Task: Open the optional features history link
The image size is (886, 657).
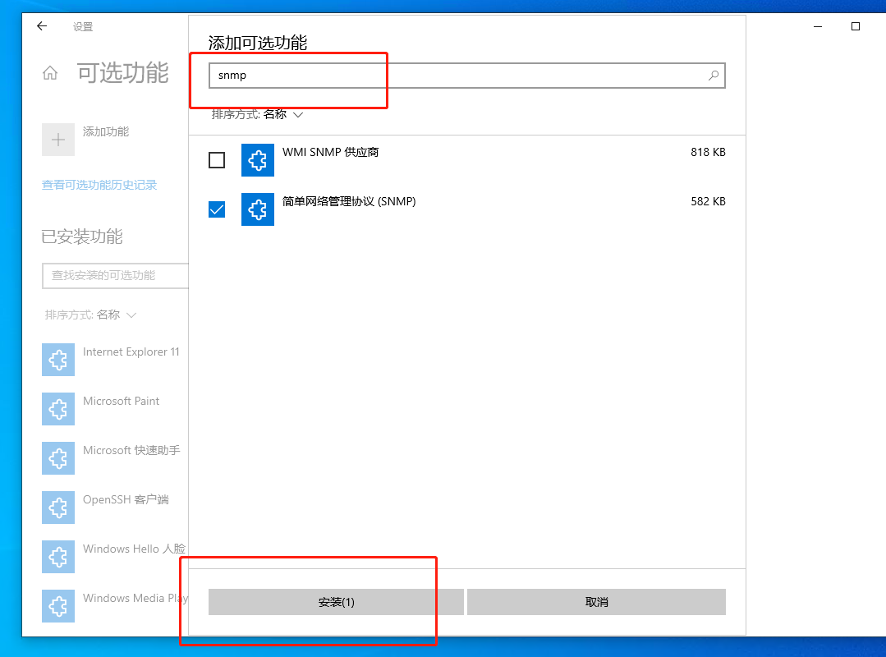Action: pos(99,185)
